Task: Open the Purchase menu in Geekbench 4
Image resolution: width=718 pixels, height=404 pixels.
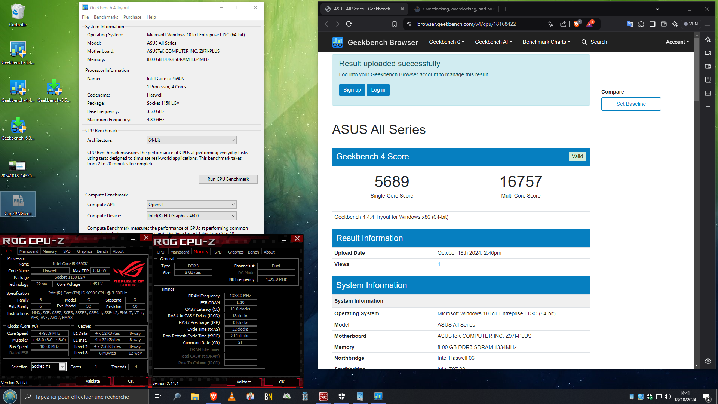Action: coord(132,17)
